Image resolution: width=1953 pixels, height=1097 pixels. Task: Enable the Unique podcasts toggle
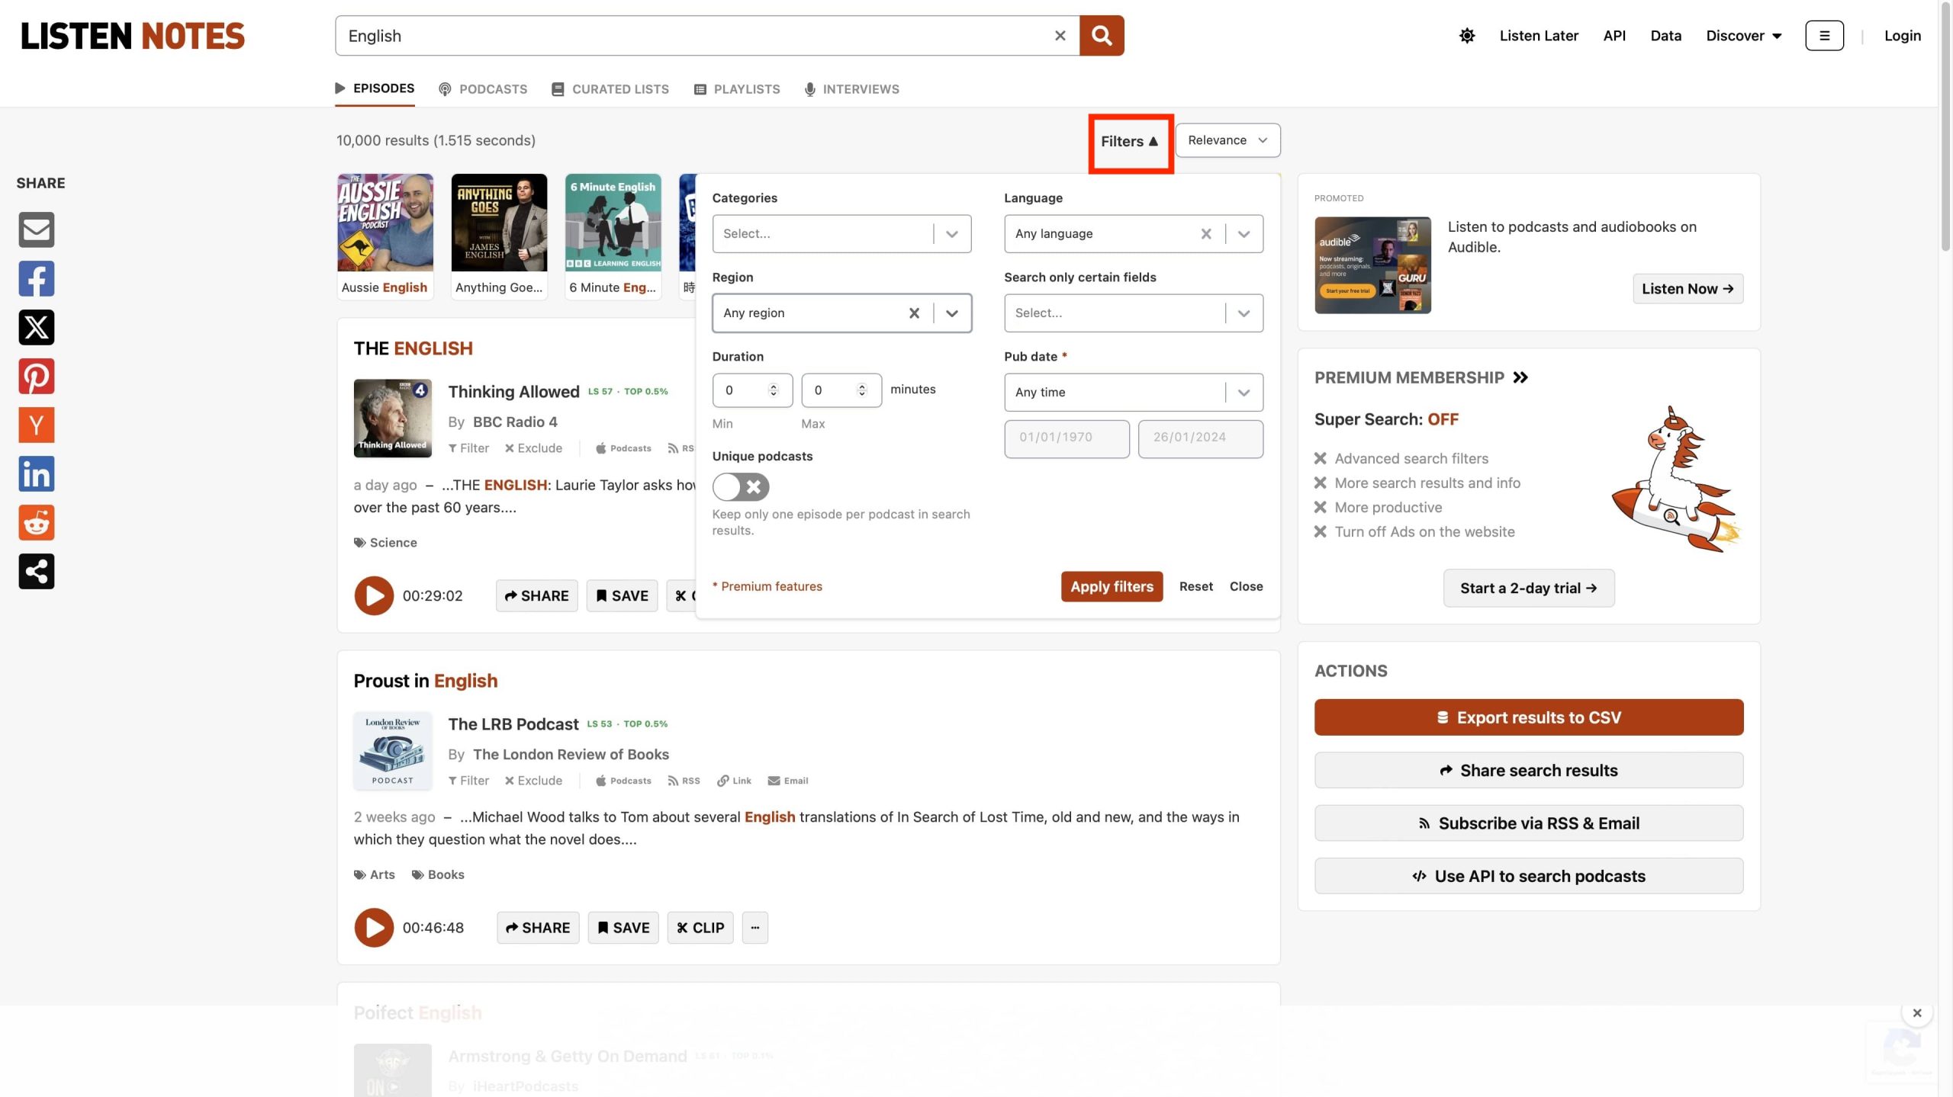coord(740,486)
